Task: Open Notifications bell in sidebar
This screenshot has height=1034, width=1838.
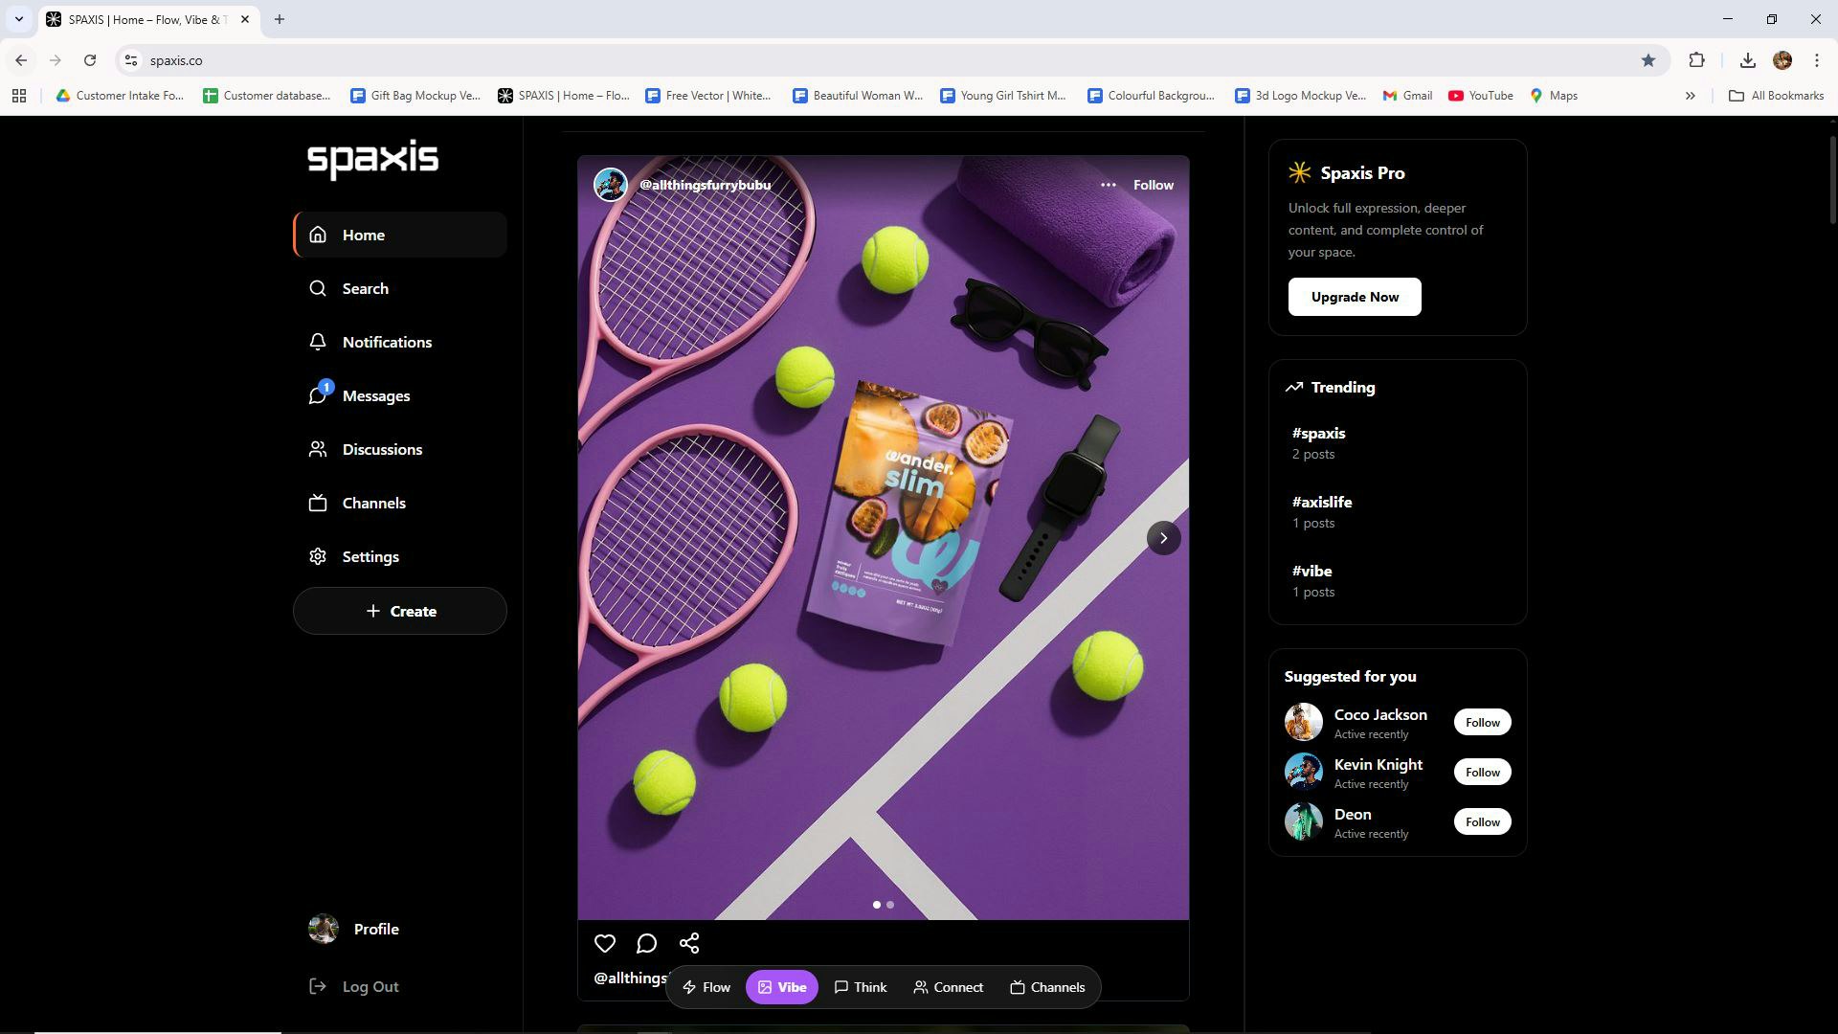Action: tap(386, 342)
